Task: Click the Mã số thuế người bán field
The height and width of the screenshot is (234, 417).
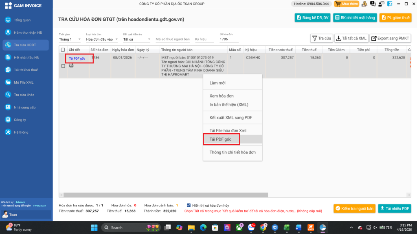Action: 173,39
